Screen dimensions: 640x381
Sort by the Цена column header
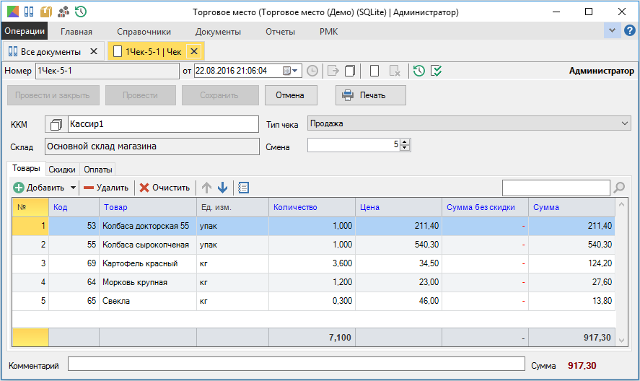coord(398,207)
